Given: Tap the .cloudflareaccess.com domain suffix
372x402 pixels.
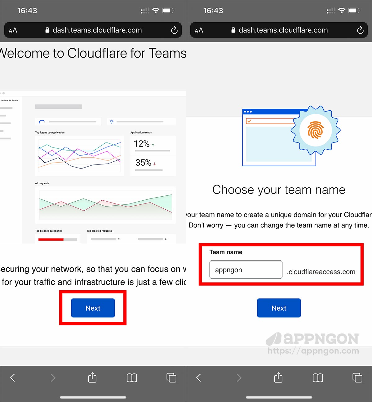Looking at the screenshot, I should click(x=321, y=272).
